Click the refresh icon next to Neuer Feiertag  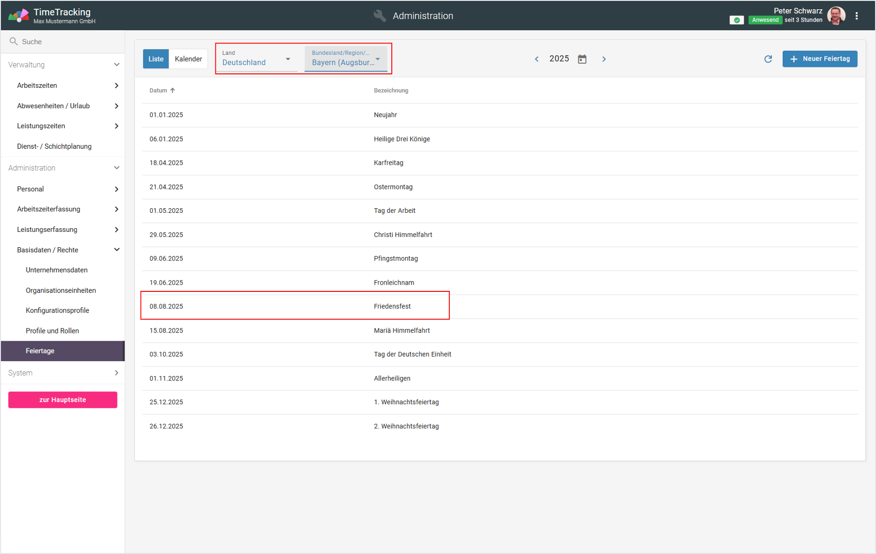(768, 59)
